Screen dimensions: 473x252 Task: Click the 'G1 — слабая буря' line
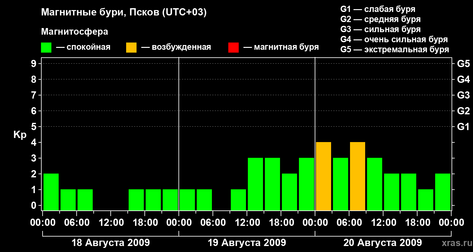[378, 9]
